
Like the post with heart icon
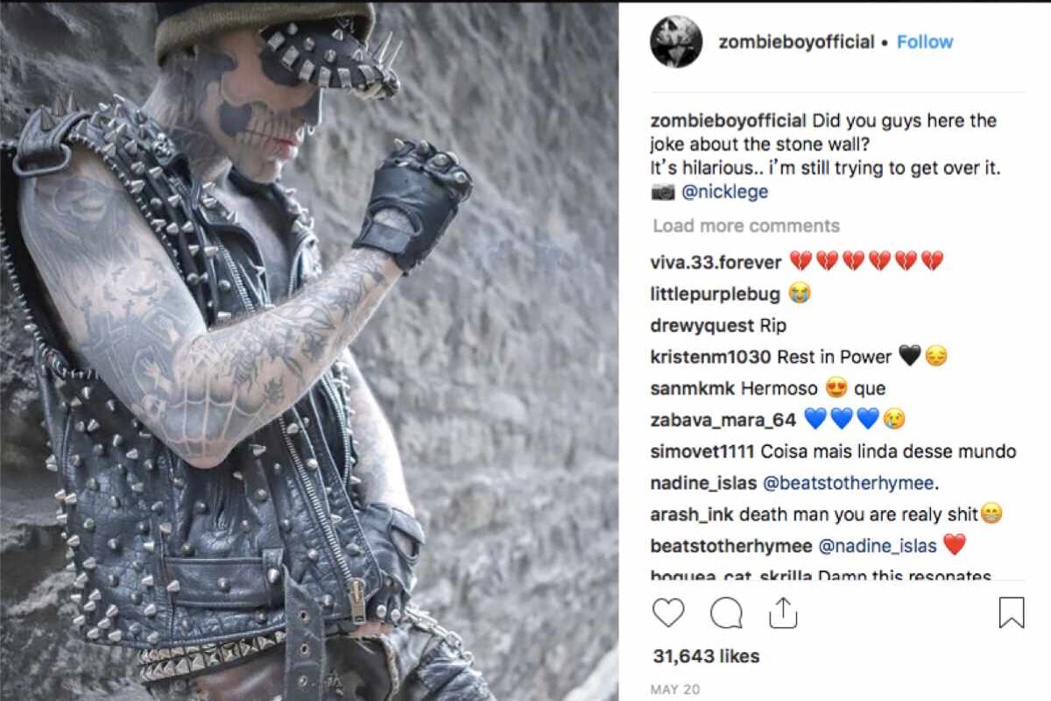coord(668,612)
